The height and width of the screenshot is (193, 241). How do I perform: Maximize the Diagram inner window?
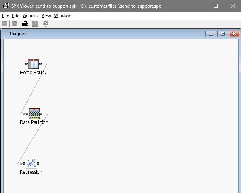222,34
